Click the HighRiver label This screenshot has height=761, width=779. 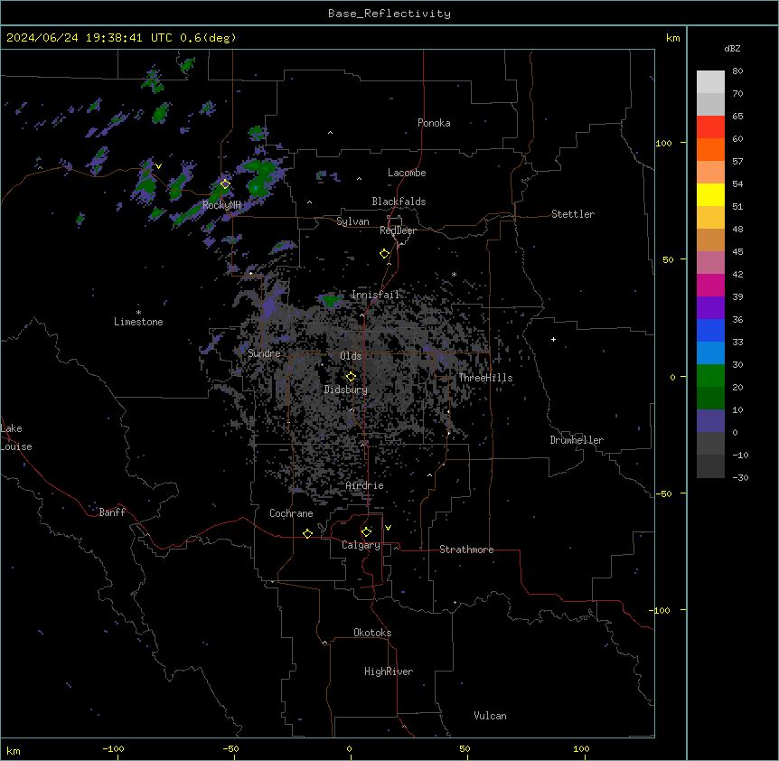[x=389, y=672]
